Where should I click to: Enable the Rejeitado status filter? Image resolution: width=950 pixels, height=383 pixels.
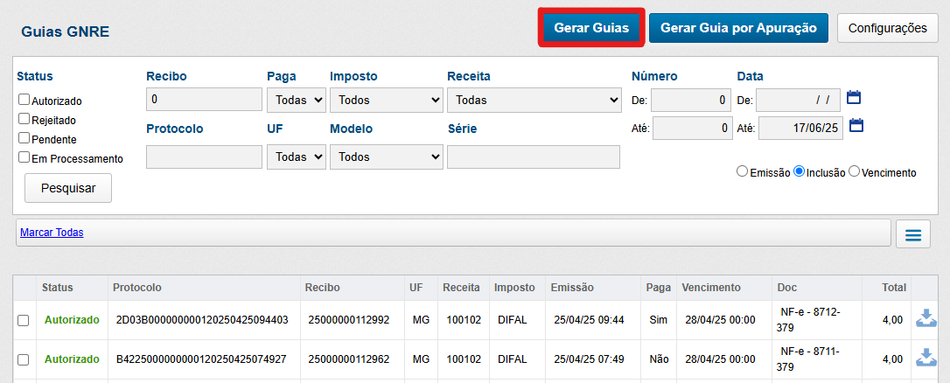pos(24,119)
